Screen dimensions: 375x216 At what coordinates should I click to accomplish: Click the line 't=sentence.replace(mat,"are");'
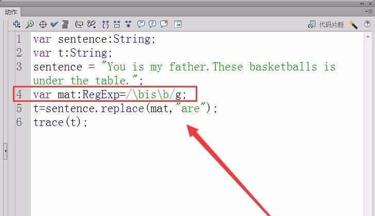pyautogui.click(x=125, y=109)
